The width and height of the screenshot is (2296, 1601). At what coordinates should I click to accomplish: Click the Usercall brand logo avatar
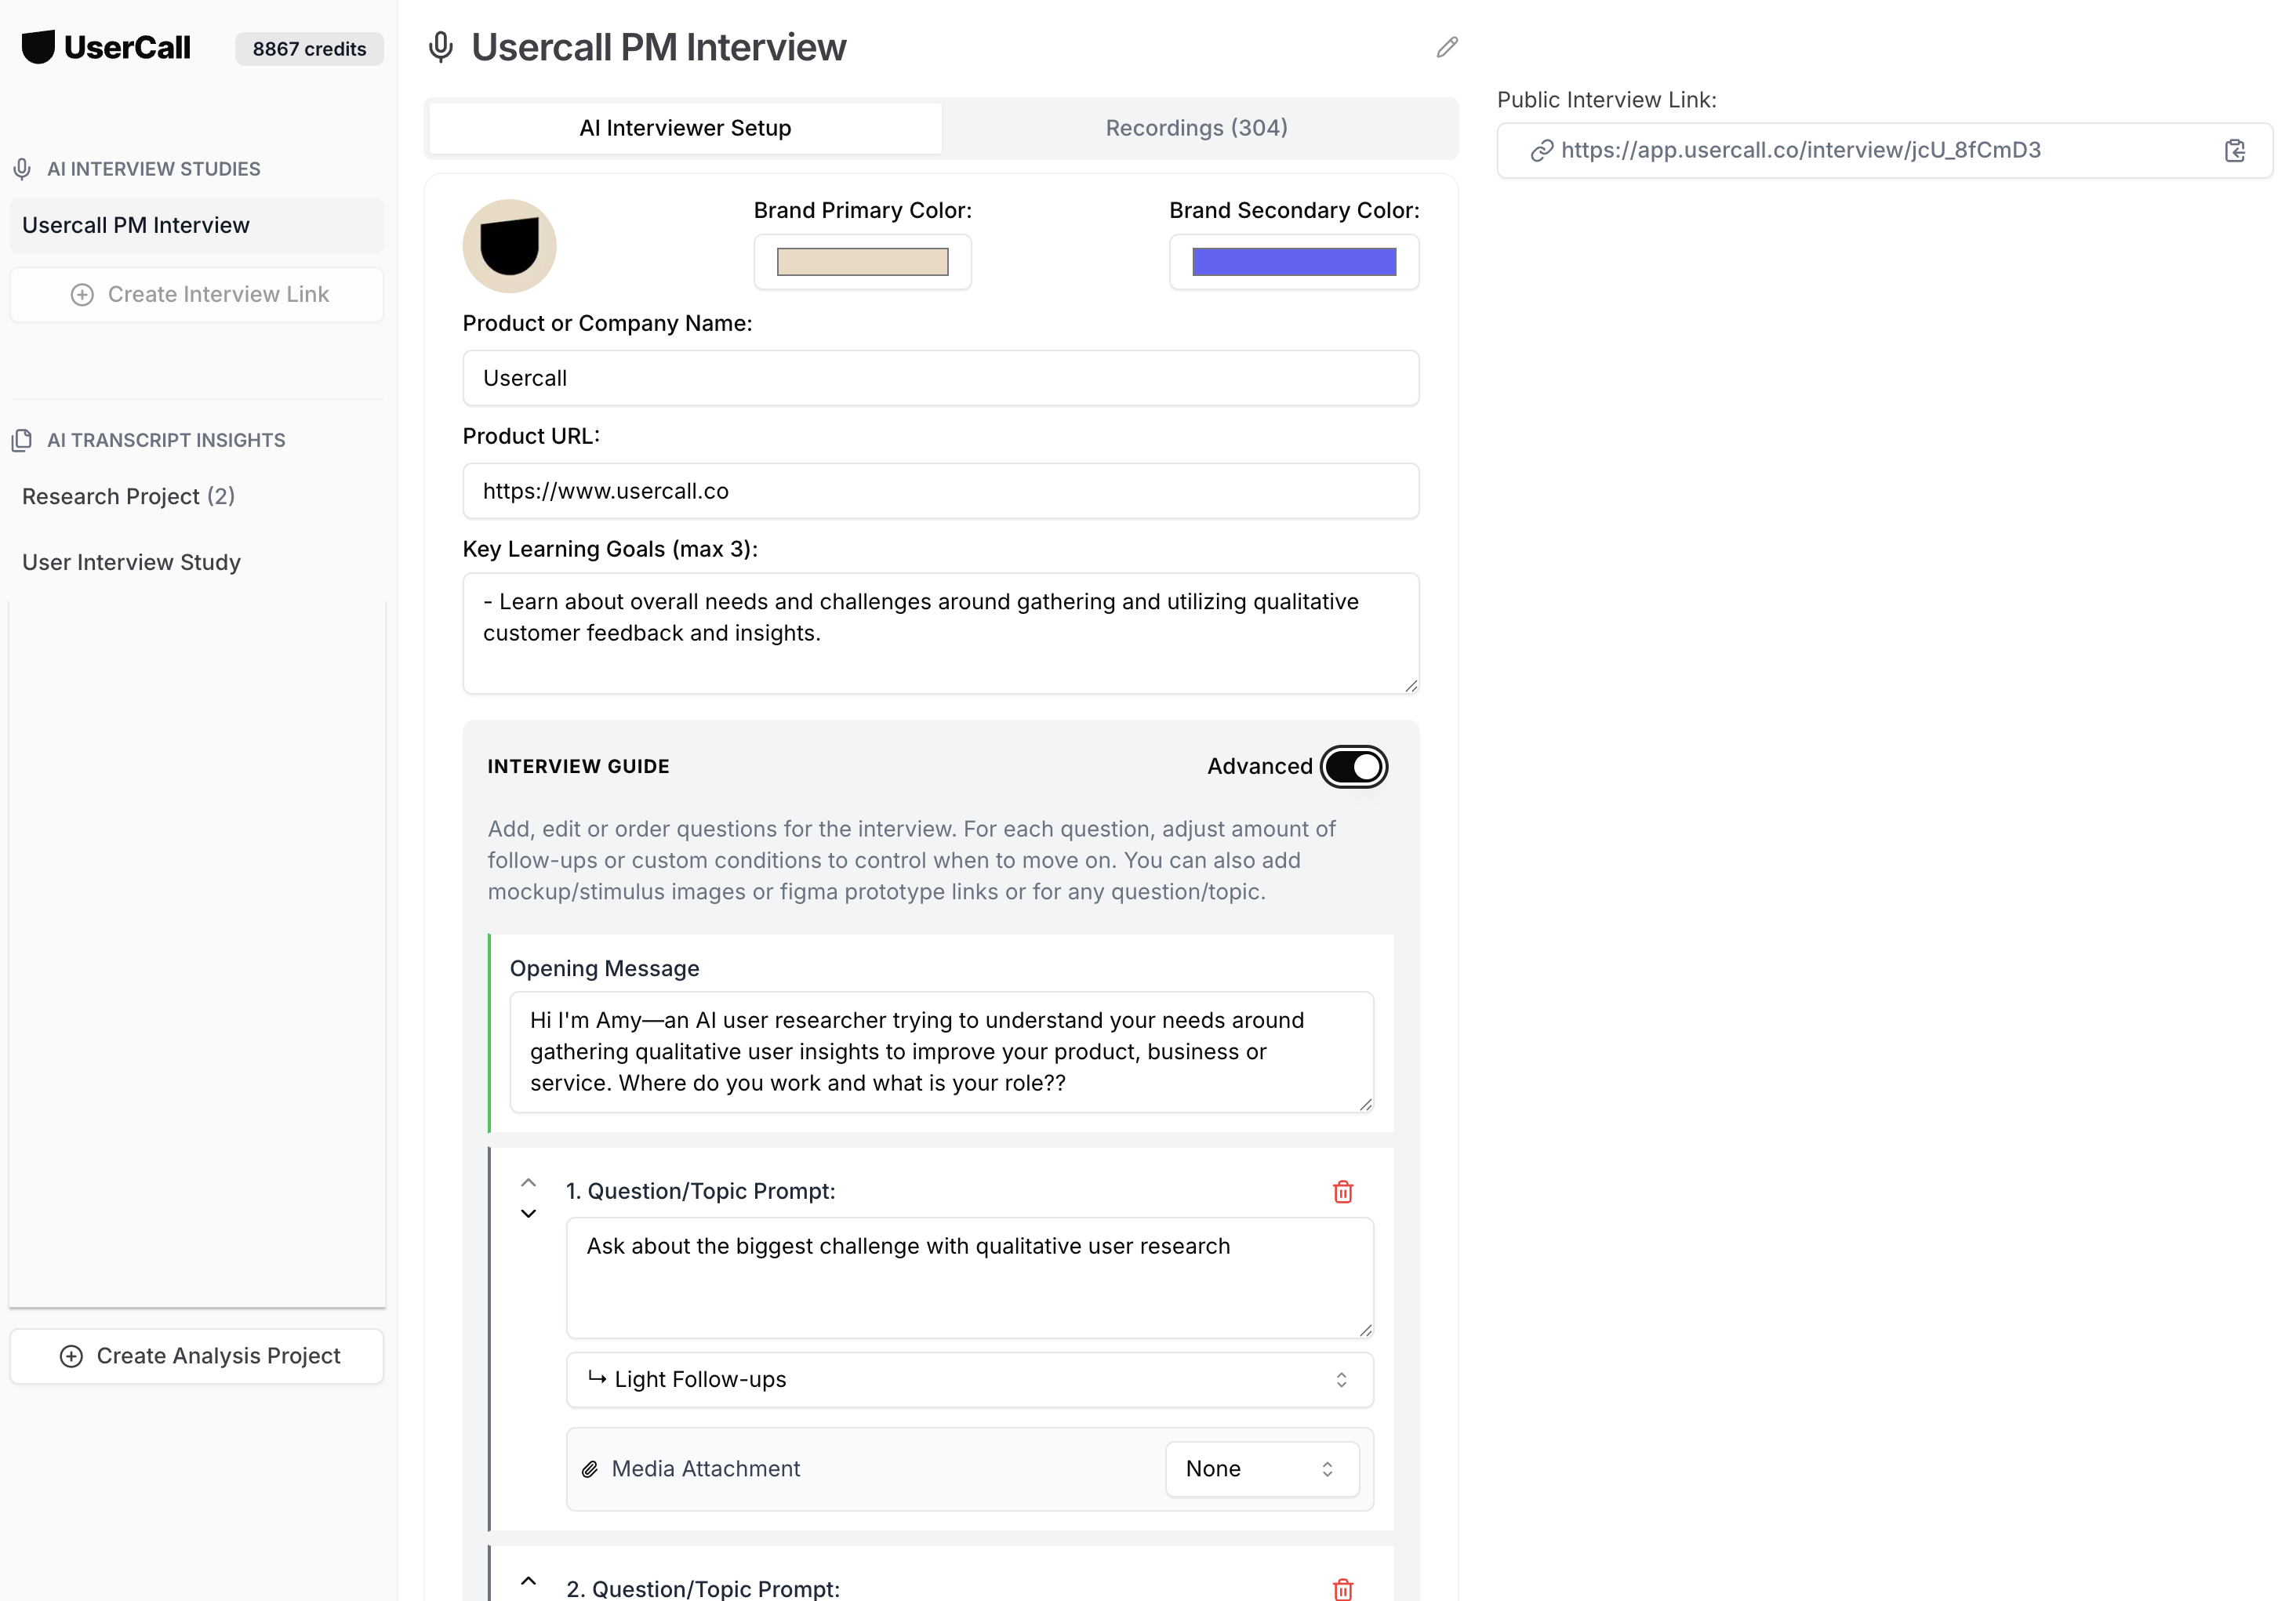(x=509, y=246)
